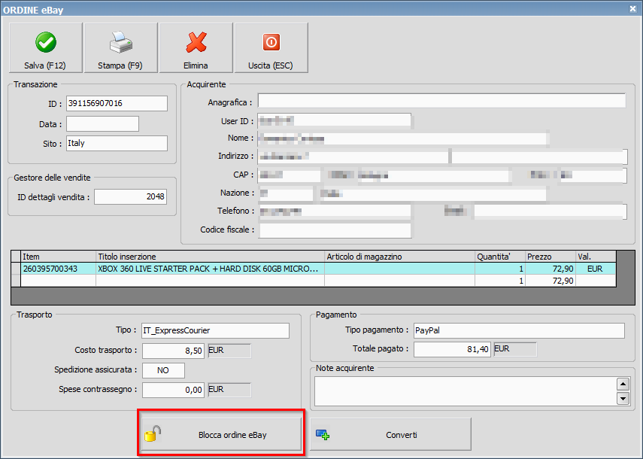This screenshot has width=643, height=459.
Task: Click price 72,90 in highlighted row
Action: (x=550, y=269)
